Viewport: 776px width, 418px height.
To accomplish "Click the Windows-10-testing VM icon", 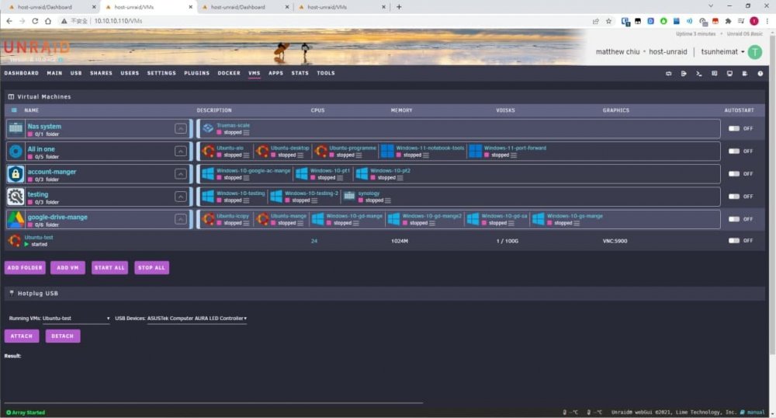I will click(x=208, y=197).
